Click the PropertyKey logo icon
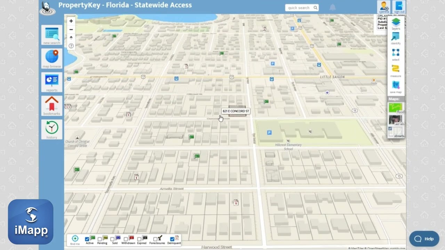 (x=47, y=8)
